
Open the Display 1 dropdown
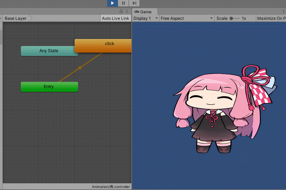pyautogui.click(x=145, y=18)
